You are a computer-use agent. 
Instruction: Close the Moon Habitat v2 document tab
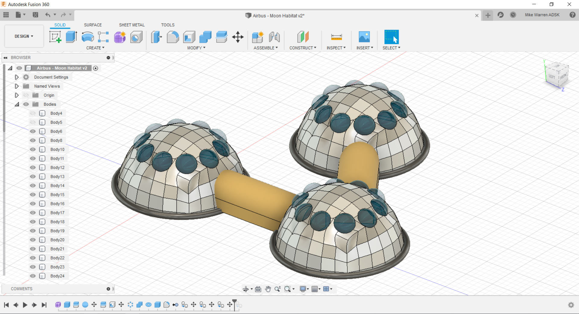coord(477,15)
